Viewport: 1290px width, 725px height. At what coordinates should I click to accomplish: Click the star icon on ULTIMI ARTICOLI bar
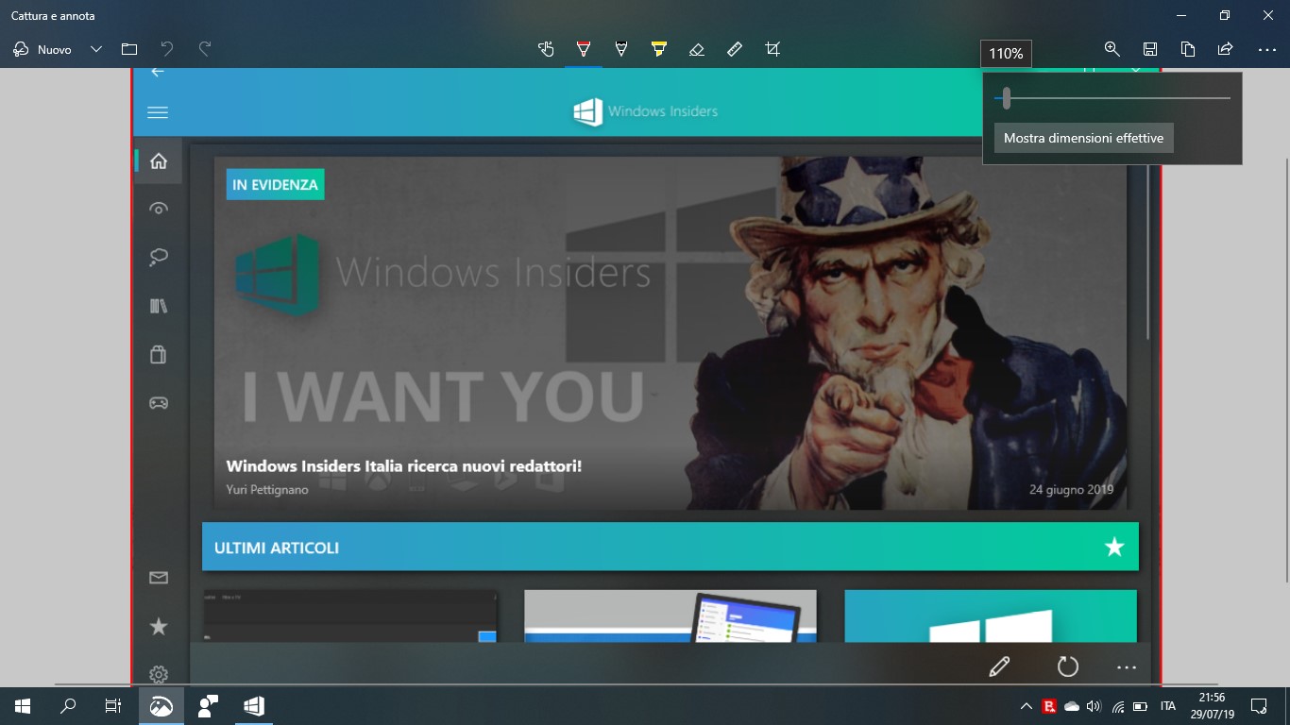coord(1115,547)
